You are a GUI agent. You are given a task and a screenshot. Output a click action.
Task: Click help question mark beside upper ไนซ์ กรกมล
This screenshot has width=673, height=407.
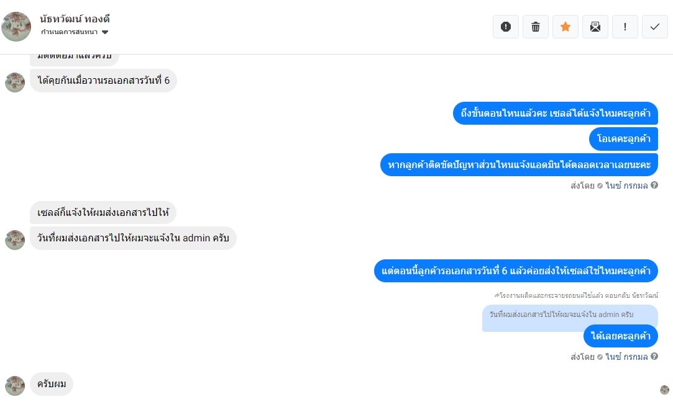tap(654, 185)
